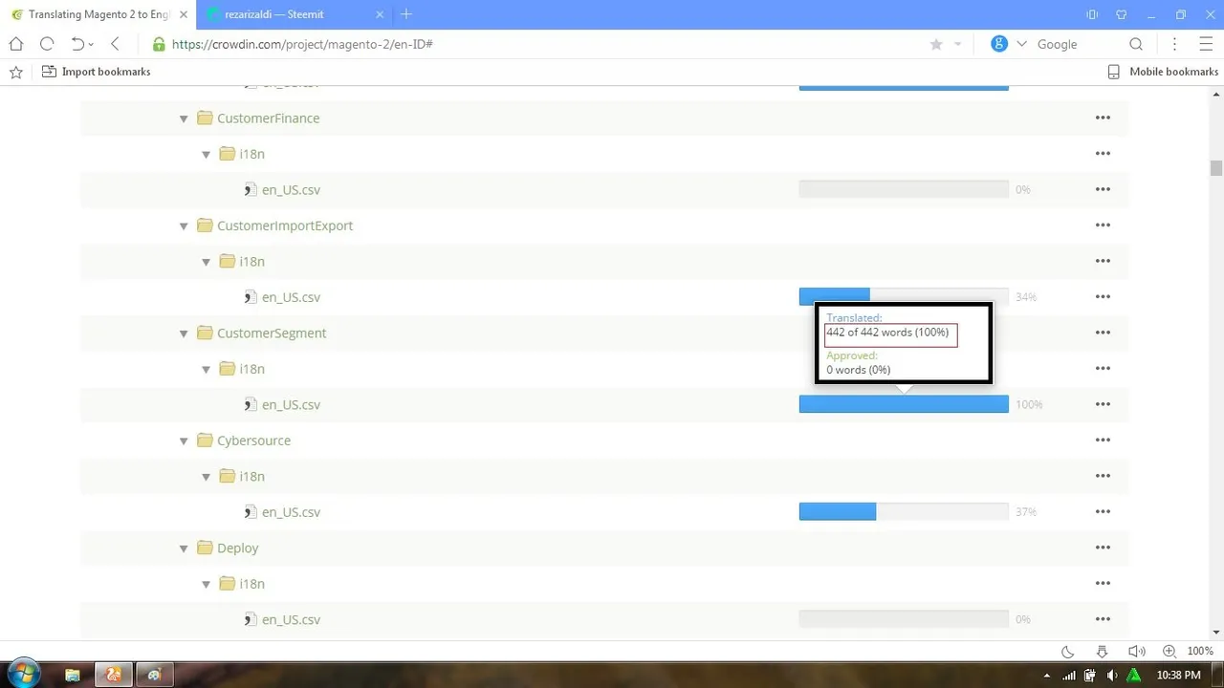Open en_US.csv under CustomerSegment
The height and width of the screenshot is (688, 1224).
point(291,404)
